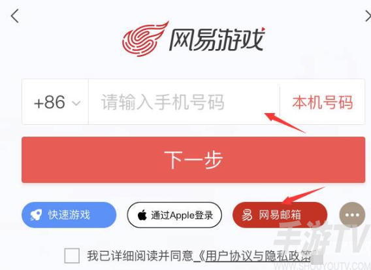This screenshot has height=270, width=371.
Task: Focus the phone number input field
Action: (x=184, y=102)
